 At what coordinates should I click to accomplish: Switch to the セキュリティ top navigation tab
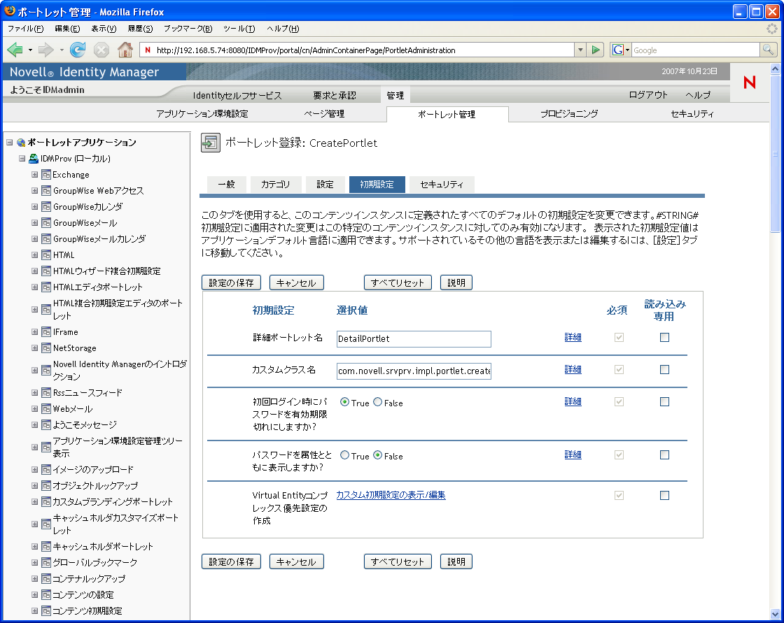click(692, 114)
